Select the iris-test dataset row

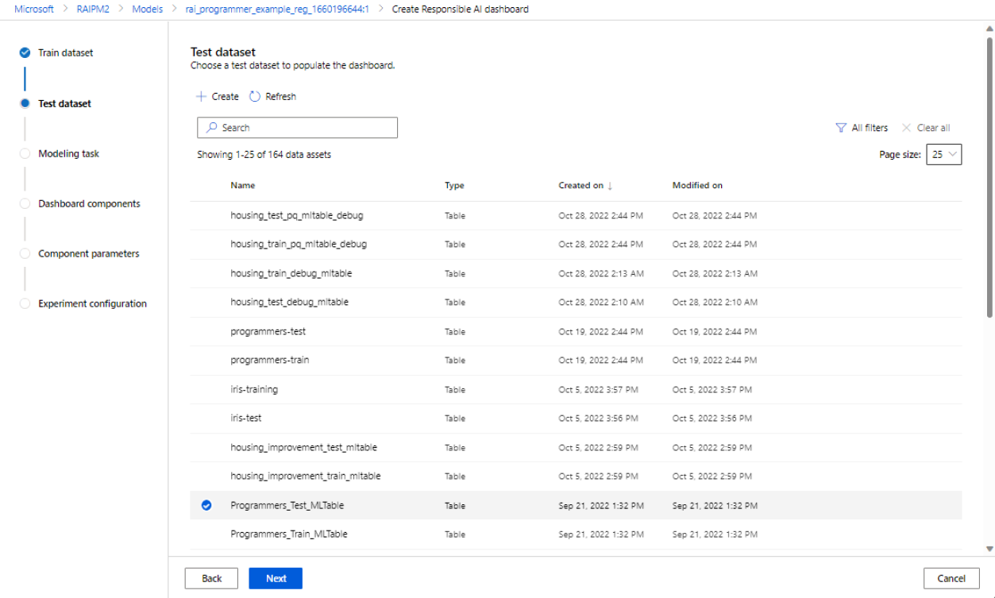(x=246, y=419)
